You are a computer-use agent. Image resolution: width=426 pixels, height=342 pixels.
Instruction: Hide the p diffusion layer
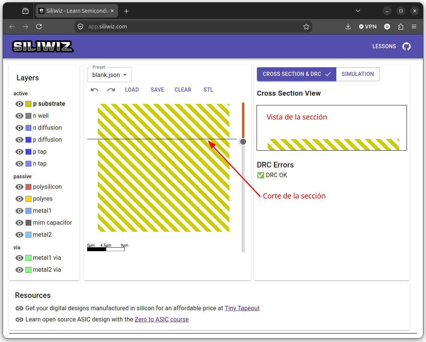pos(19,140)
